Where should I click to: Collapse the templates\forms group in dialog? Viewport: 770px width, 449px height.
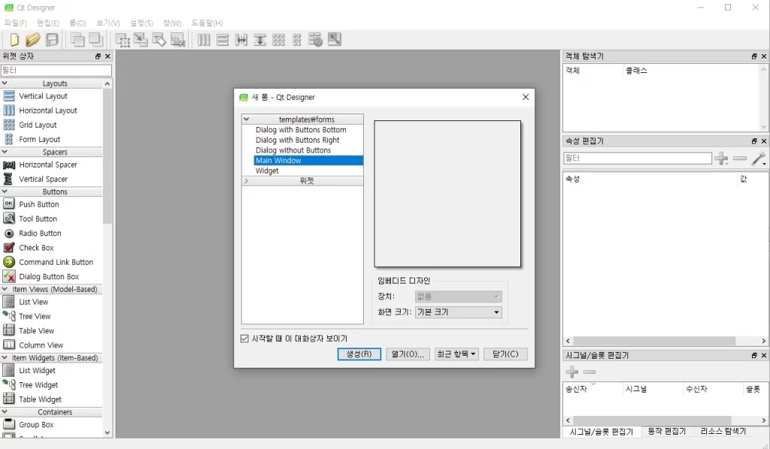(x=247, y=120)
